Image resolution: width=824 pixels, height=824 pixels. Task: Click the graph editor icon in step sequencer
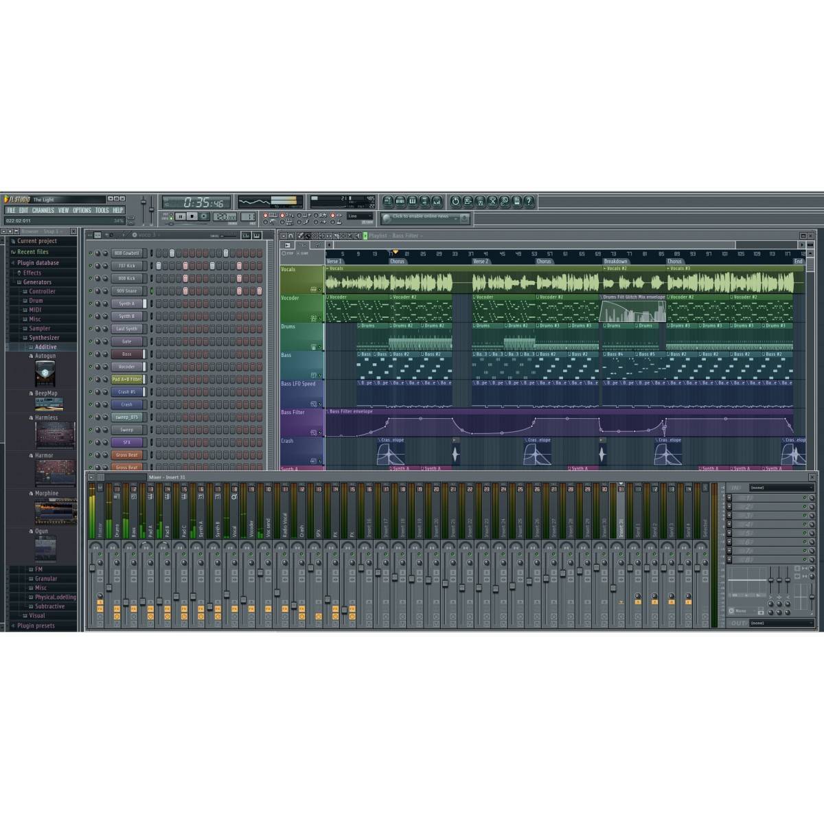pos(245,236)
